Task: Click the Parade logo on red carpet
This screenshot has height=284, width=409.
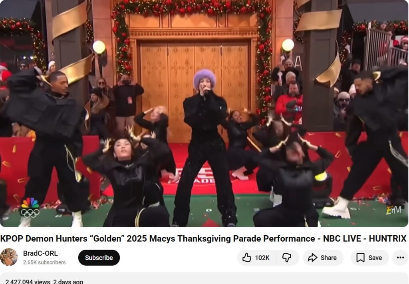Action: pos(196,176)
